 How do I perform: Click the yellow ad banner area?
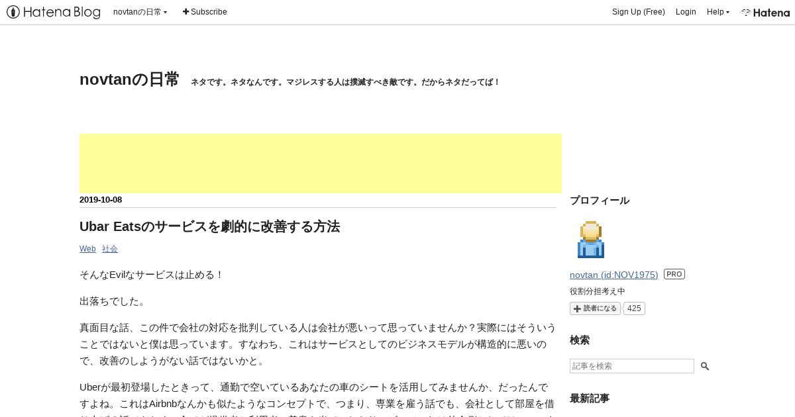click(321, 163)
